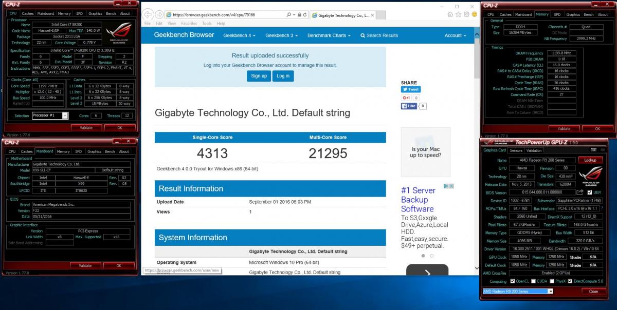
Task: Switch to Bench tab in top-left CPU-Z
Action: tap(111, 14)
